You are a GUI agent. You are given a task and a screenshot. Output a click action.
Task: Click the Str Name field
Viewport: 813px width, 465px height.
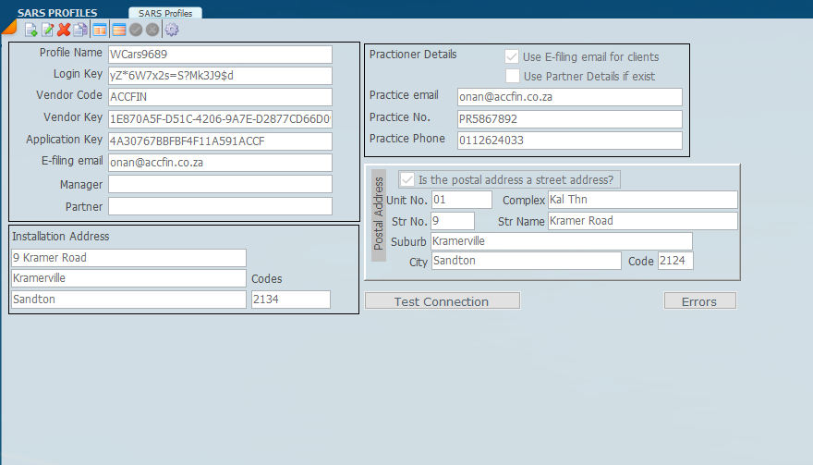tap(642, 221)
